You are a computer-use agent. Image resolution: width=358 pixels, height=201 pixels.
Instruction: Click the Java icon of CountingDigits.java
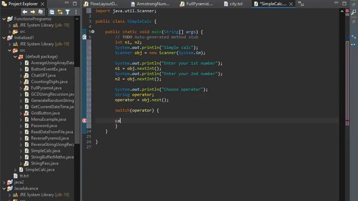pyautogui.click(x=26, y=82)
